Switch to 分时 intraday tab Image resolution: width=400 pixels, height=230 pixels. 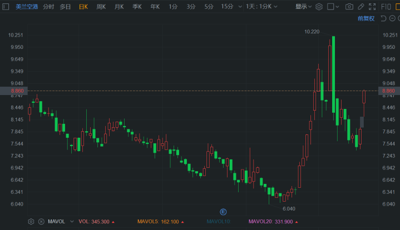(x=48, y=7)
